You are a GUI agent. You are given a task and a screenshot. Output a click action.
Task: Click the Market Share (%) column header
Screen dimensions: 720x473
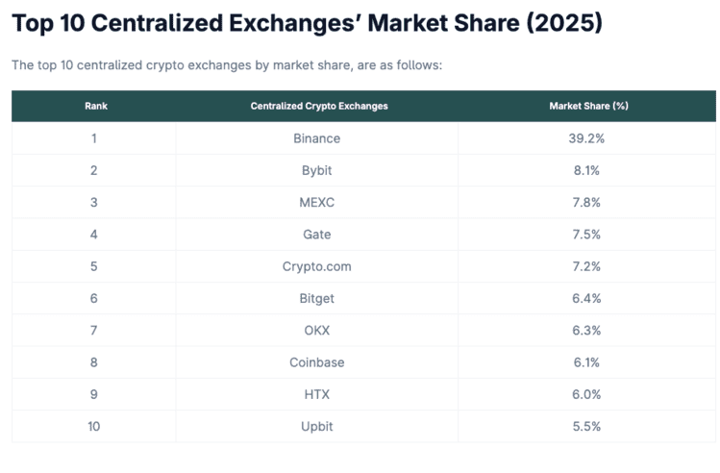tap(587, 106)
